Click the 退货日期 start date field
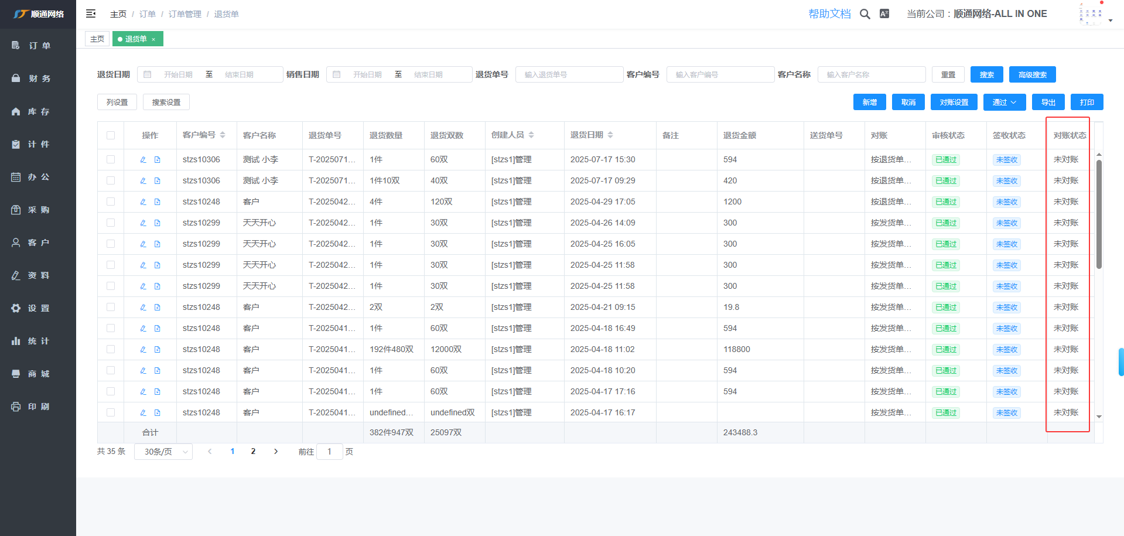The height and width of the screenshot is (536, 1124). (178, 74)
